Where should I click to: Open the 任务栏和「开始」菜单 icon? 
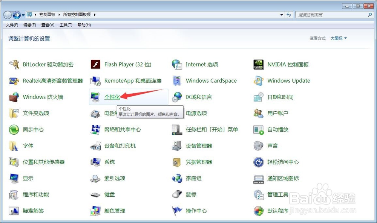click(177, 130)
